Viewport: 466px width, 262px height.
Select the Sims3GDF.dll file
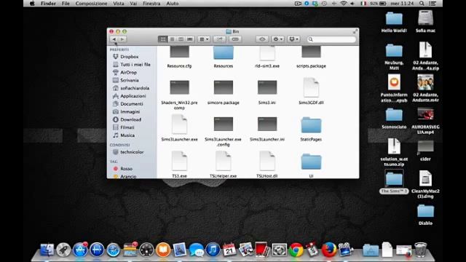(x=311, y=87)
